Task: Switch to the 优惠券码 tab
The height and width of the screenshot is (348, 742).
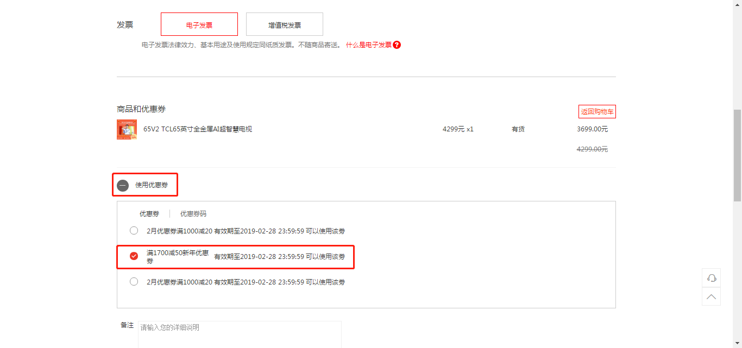Action: (193, 214)
